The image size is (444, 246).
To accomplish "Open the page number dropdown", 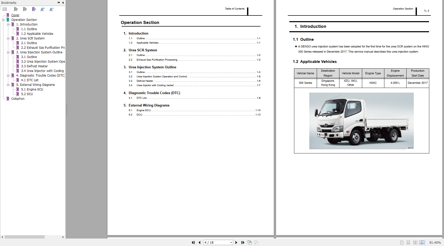I will coord(231,242).
